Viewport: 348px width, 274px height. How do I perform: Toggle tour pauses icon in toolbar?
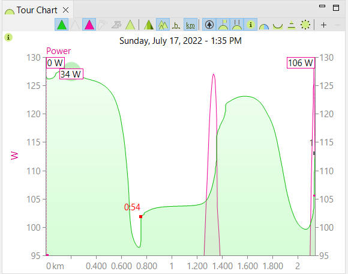coord(237,25)
